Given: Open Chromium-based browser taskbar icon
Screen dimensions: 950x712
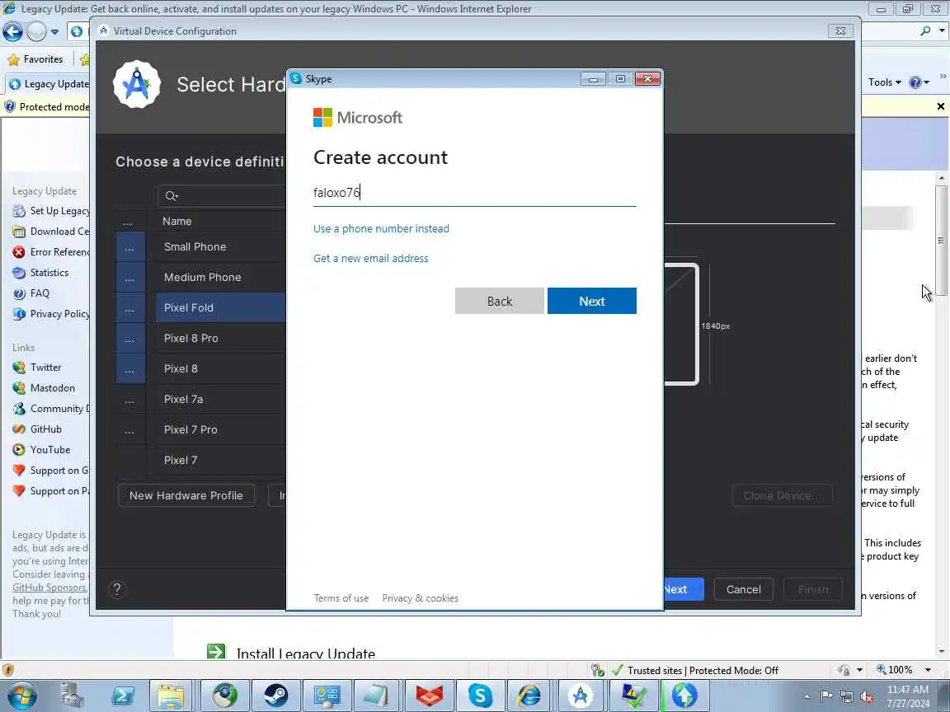Looking at the screenshot, I should 224,696.
